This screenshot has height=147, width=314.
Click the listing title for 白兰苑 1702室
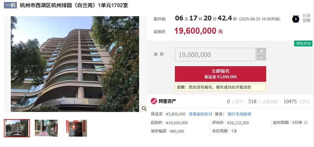tap(74, 6)
